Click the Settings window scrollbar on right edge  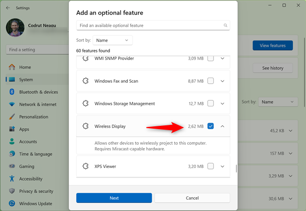click(x=305, y=72)
